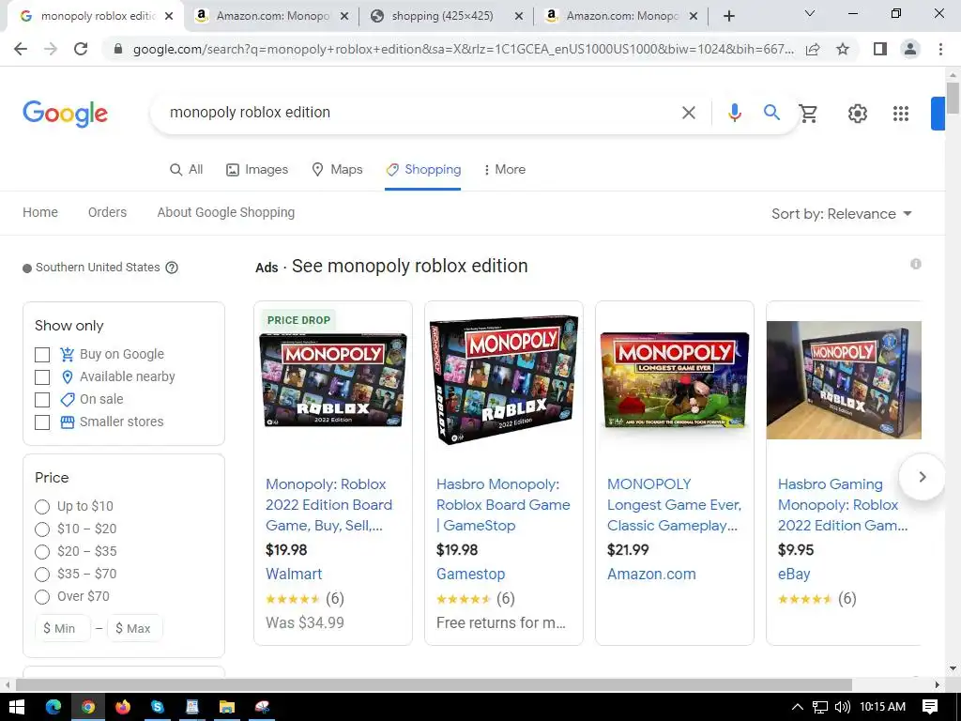Screen dimensions: 961x721
Task: Open the Sort by Relevance dropdown
Action: (842, 214)
